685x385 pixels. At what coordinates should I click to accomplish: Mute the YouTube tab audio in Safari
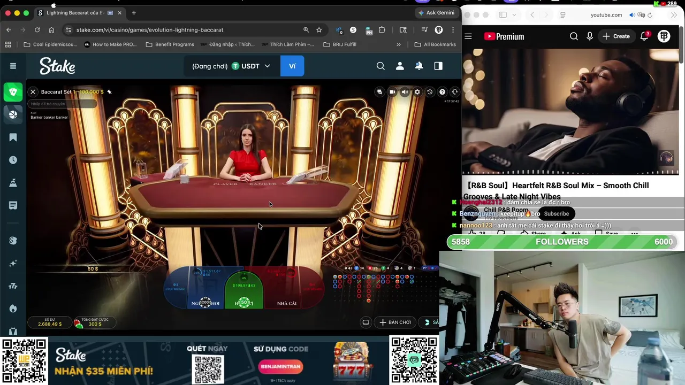(632, 15)
